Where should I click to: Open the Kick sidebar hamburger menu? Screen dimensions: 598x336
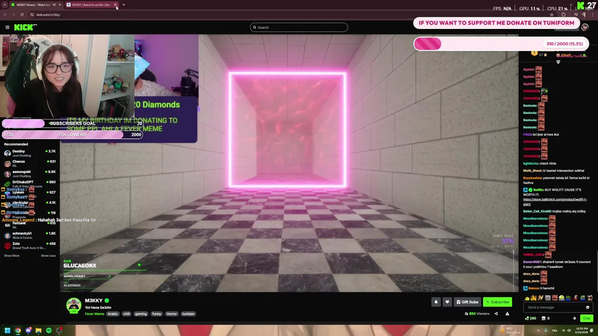7,28
